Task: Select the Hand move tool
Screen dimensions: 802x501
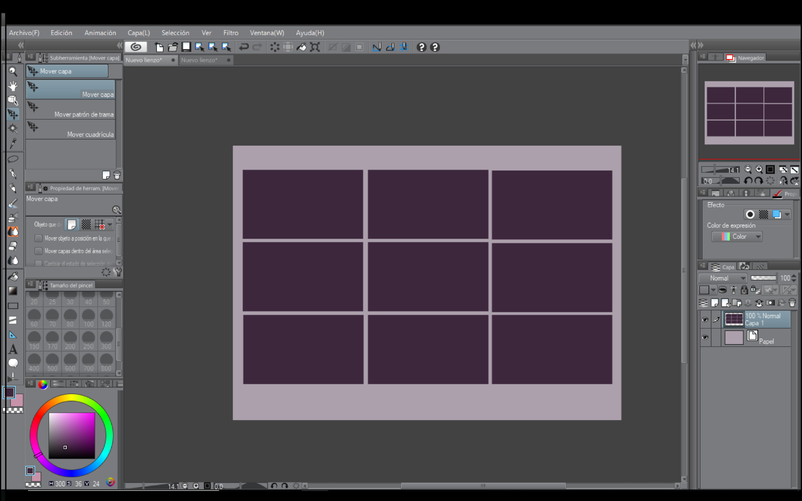Action: [x=13, y=86]
